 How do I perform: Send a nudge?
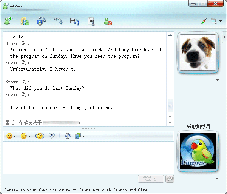pos(39,136)
